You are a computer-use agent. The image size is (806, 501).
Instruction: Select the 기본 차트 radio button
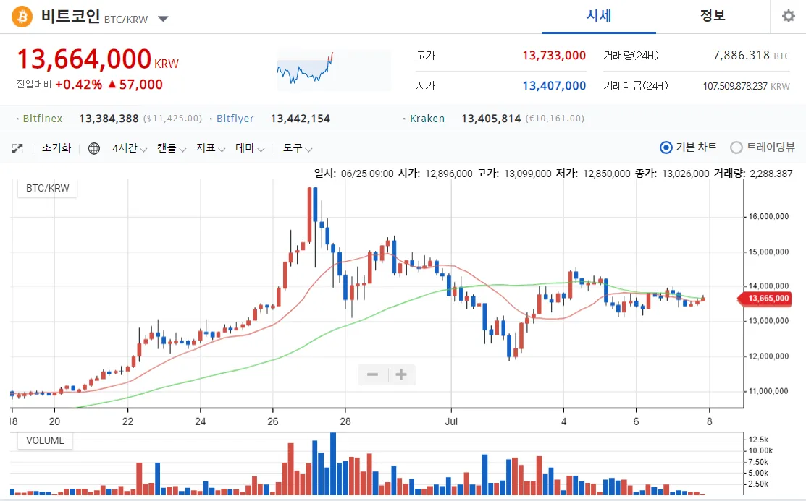pos(666,147)
